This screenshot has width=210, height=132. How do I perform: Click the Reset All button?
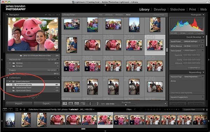[x=194, y=68]
